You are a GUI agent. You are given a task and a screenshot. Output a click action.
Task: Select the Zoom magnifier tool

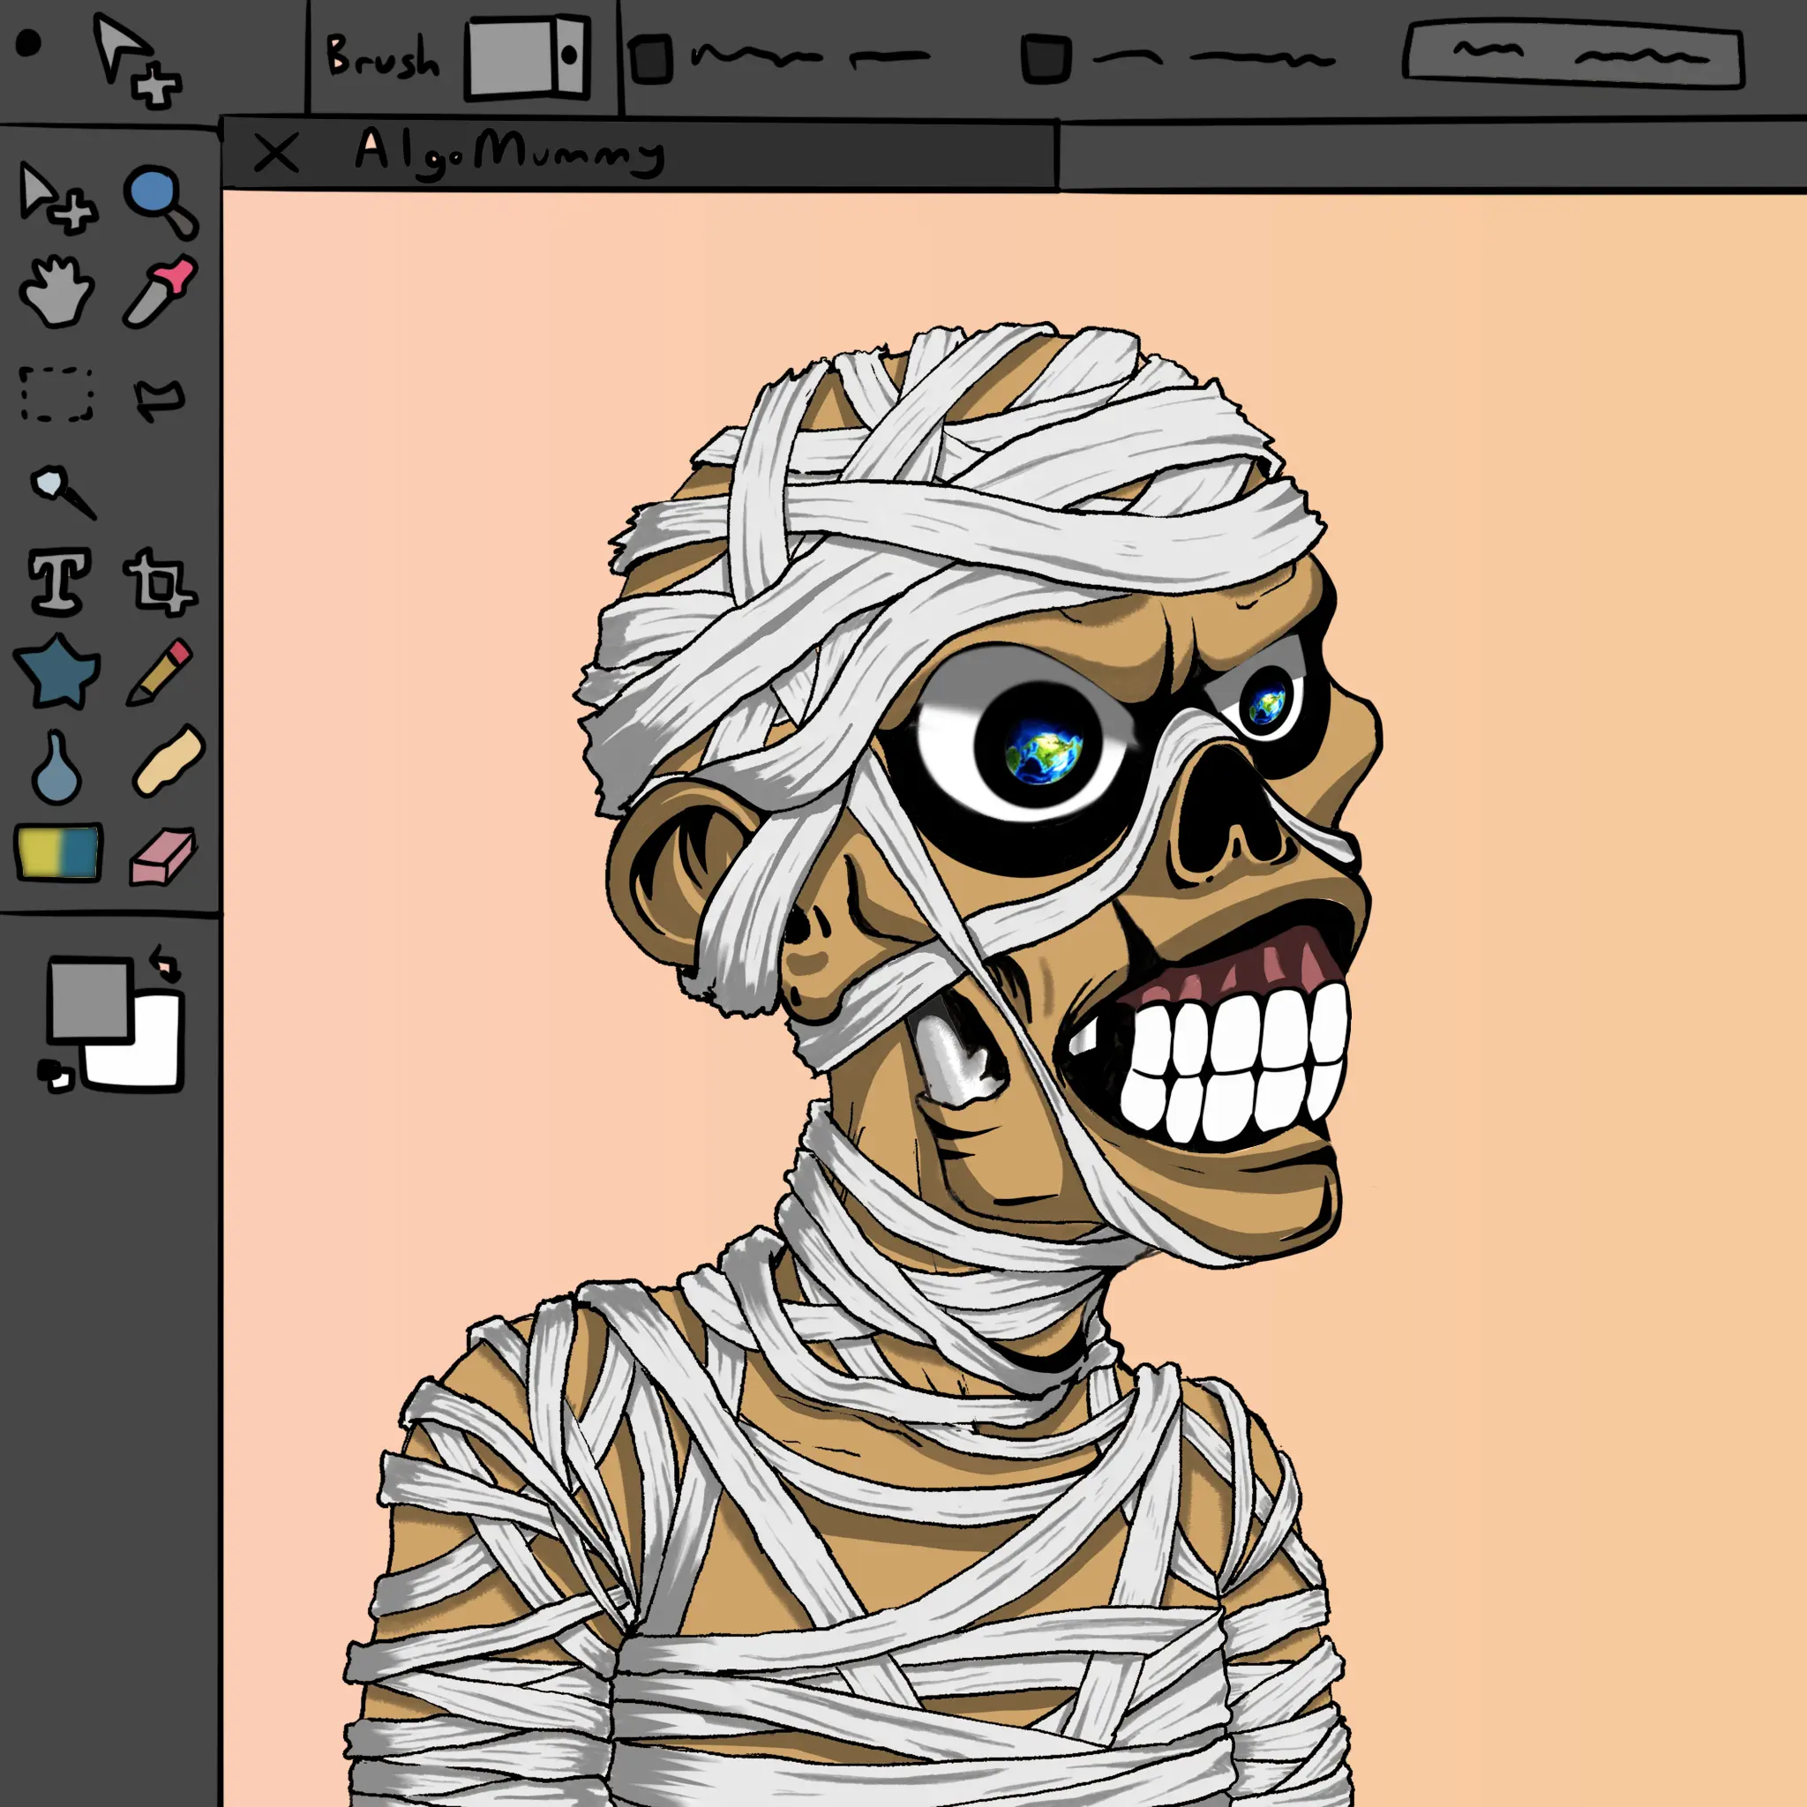(160, 200)
